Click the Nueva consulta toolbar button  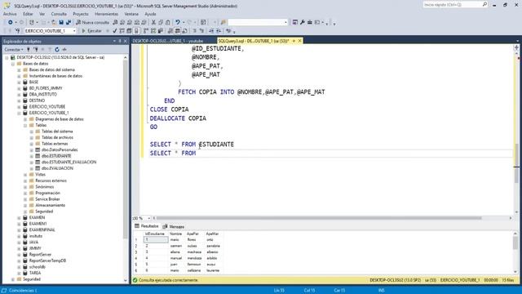pyautogui.click(x=92, y=22)
